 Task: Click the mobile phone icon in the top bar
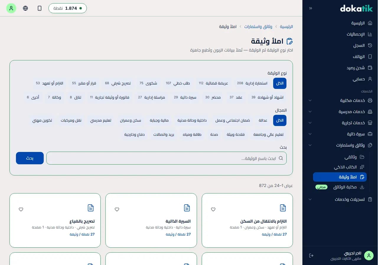pyautogui.click(x=40, y=8)
